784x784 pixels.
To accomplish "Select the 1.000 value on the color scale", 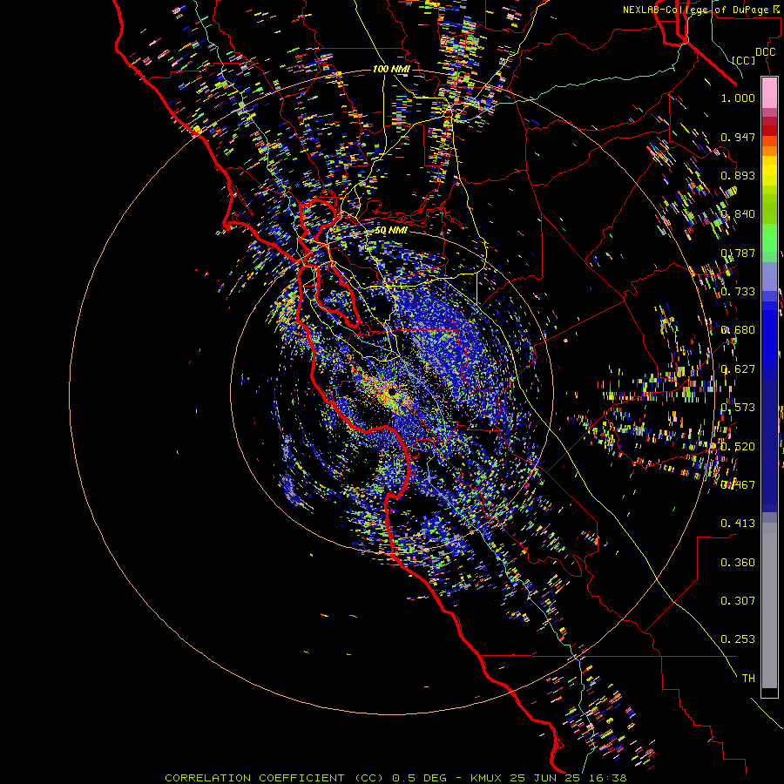I will tap(738, 98).
